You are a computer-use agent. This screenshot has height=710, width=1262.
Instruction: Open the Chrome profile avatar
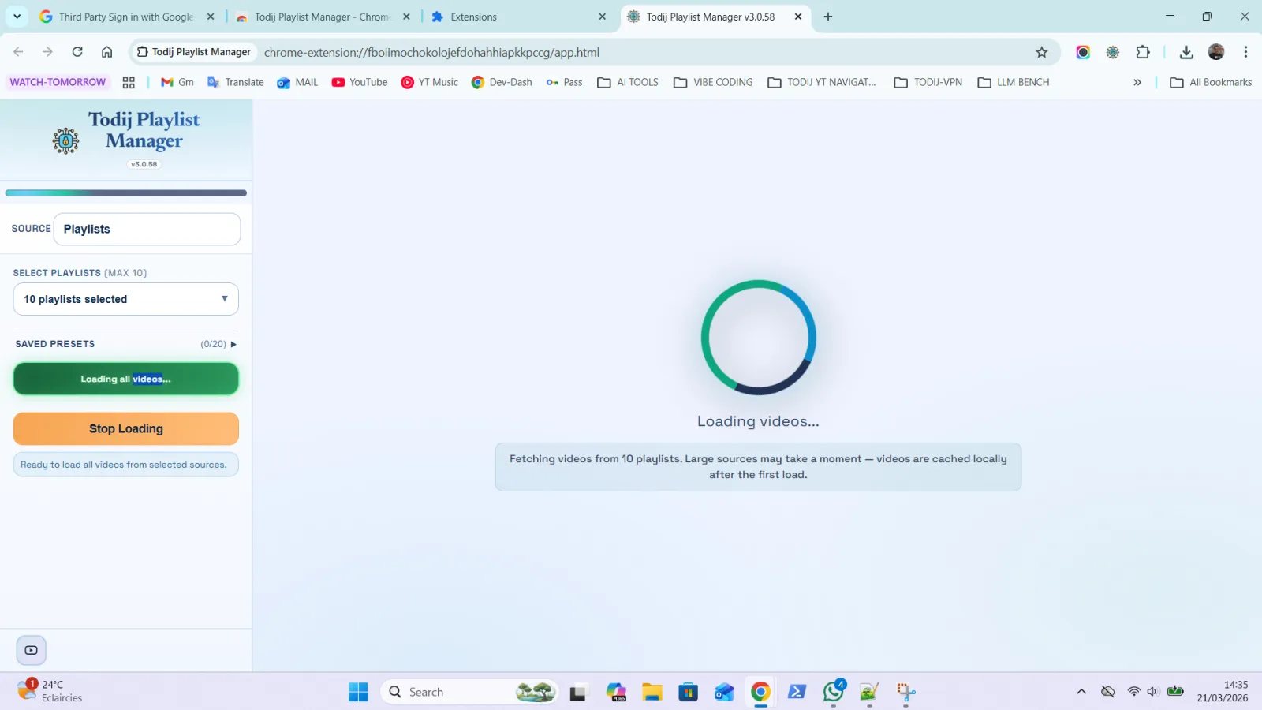[x=1216, y=52]
